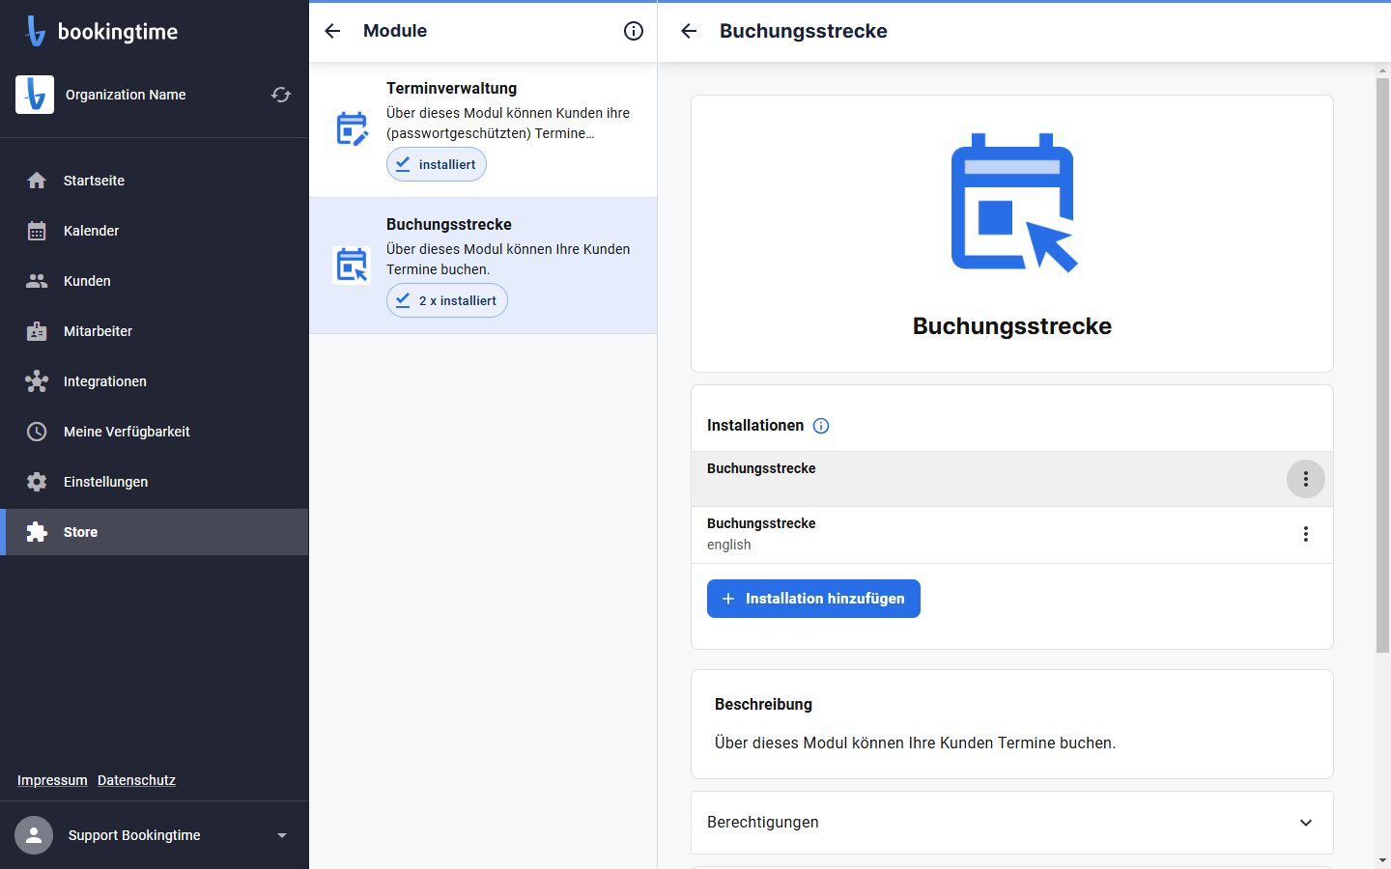Click the badge icon for Mitarbeiter

tap(37, 331)
